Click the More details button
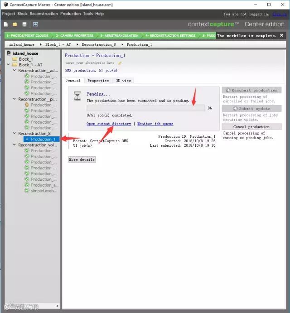Viewport: 290px width, 313px height. (82, 159)
